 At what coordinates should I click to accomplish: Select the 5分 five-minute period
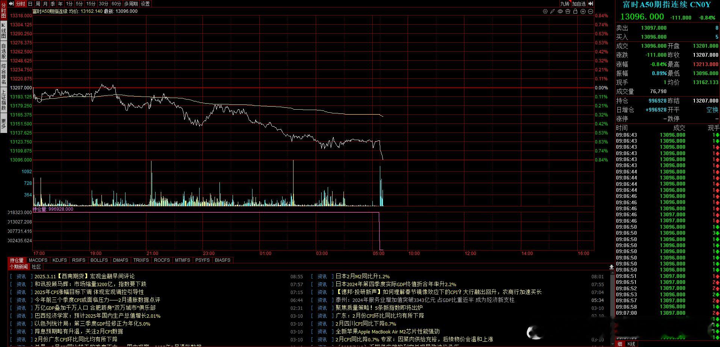point(79,4)
